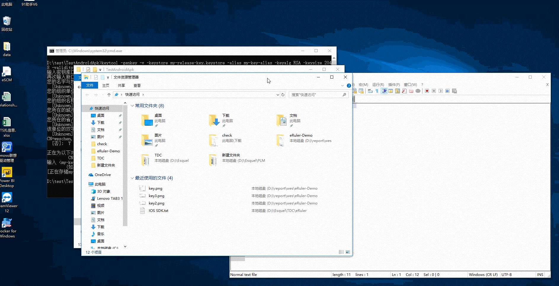Image resolution: width=559 pixels, height=286 pixels.
Task: Select 音乐 in the navigation pane
Action: click(x=101, y=234)
